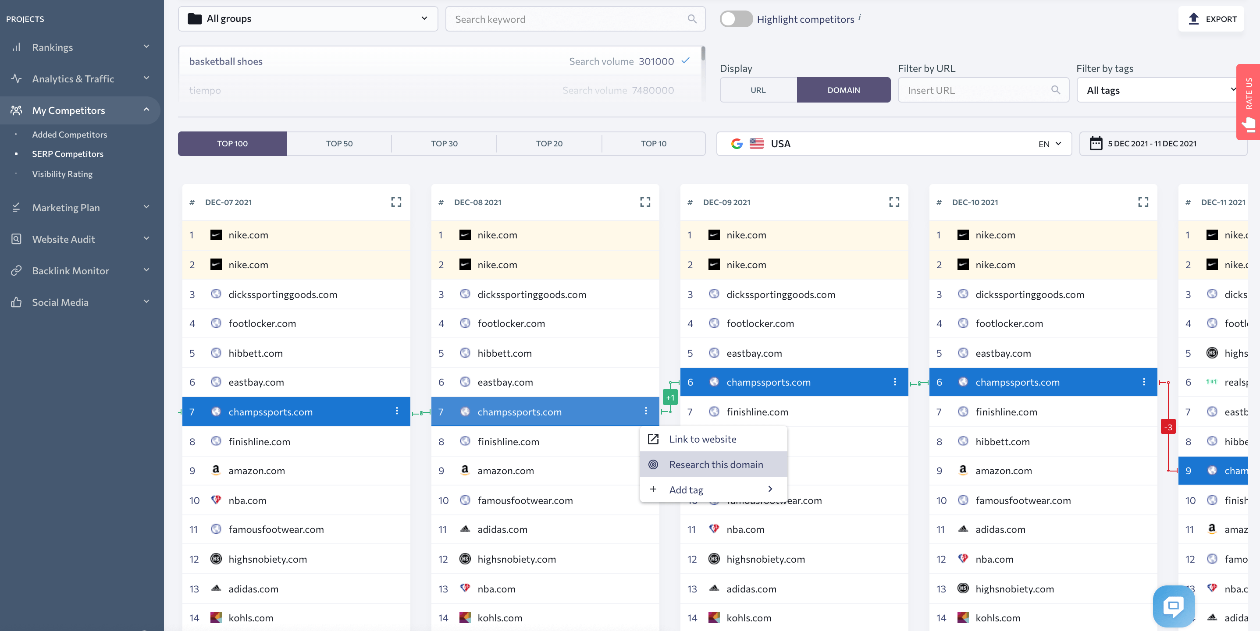Switch to the TOP 30 tab
This screenshot has width=1260, height=631.
point(444,144)
